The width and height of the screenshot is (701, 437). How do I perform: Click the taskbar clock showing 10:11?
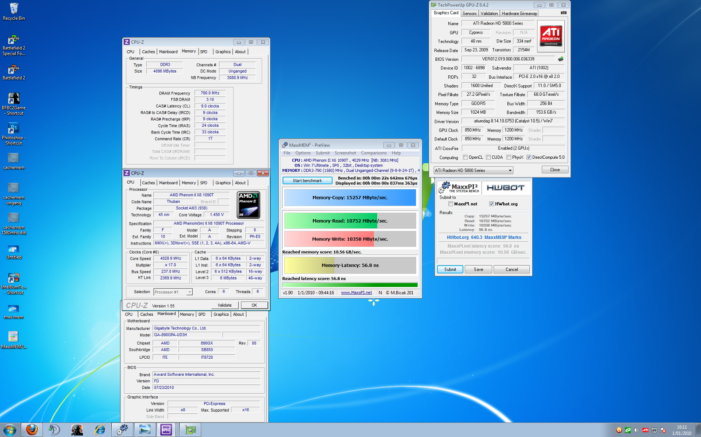click(682, 430)
